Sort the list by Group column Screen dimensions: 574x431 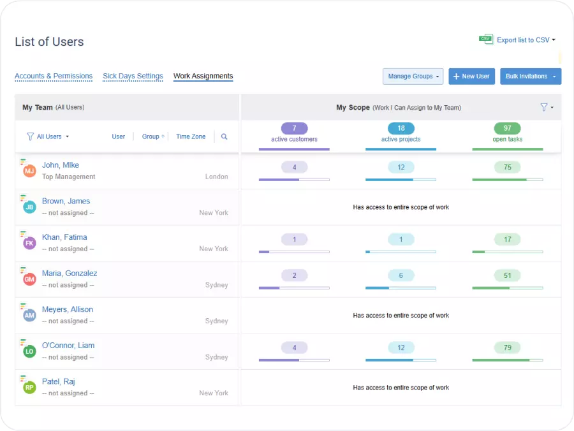151,136
